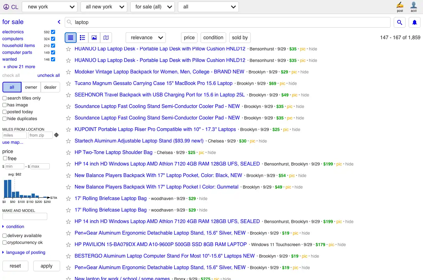Image resolution: width=423 pixels, height=280 pixels.
Task: Favorite the Modoker Vintage Laptop Backpack listing
Action: [x=68, y=72]
